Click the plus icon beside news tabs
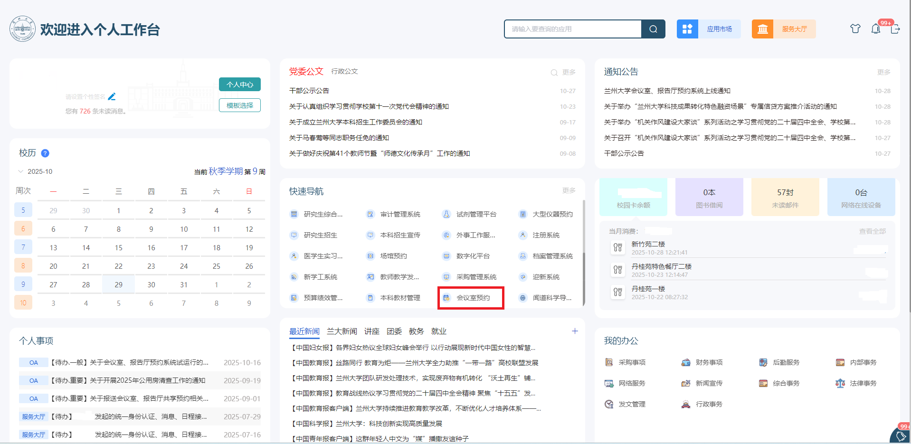This screenshot has width=911, height=444. [x=575, y=331]
